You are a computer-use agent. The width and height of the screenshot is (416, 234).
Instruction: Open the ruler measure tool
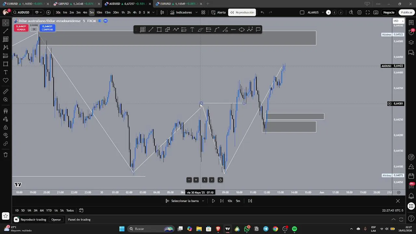click(x=6, y=92)
